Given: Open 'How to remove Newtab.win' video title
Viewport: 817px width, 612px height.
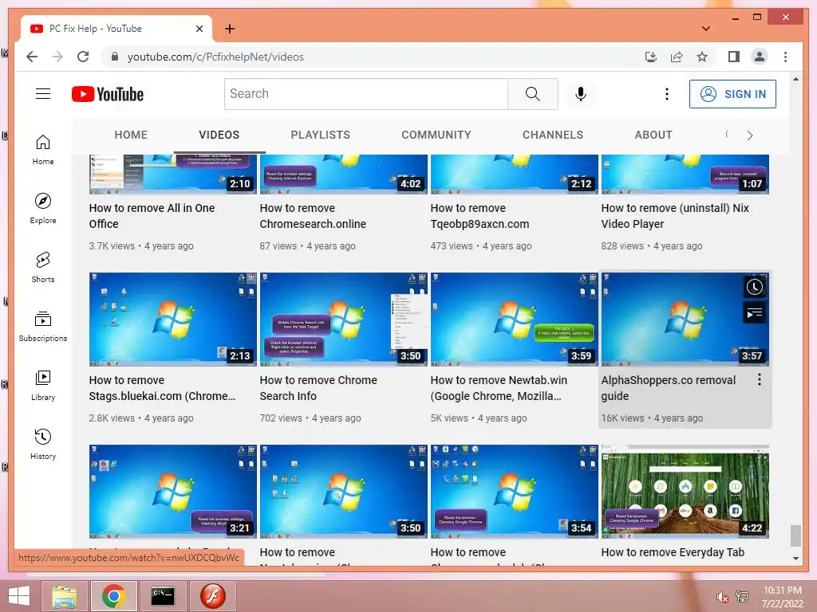Looking at the screenshot, I should point(499,388).
